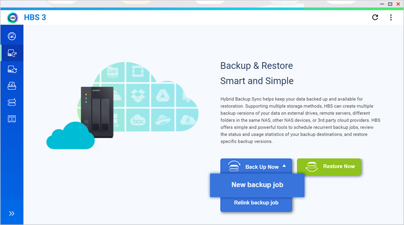Choose New backup job from menu

pos(257,185)
